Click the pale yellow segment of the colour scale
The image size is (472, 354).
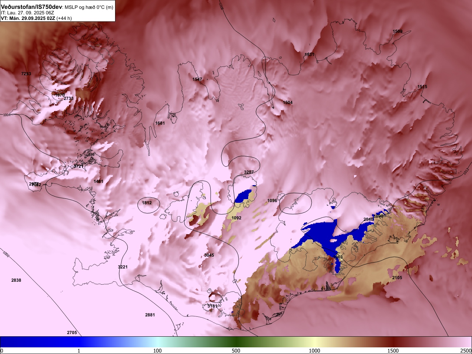pyautogui.click(x=315, y=341)
